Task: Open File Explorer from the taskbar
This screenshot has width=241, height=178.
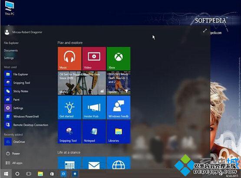Action: pos(40,174)
